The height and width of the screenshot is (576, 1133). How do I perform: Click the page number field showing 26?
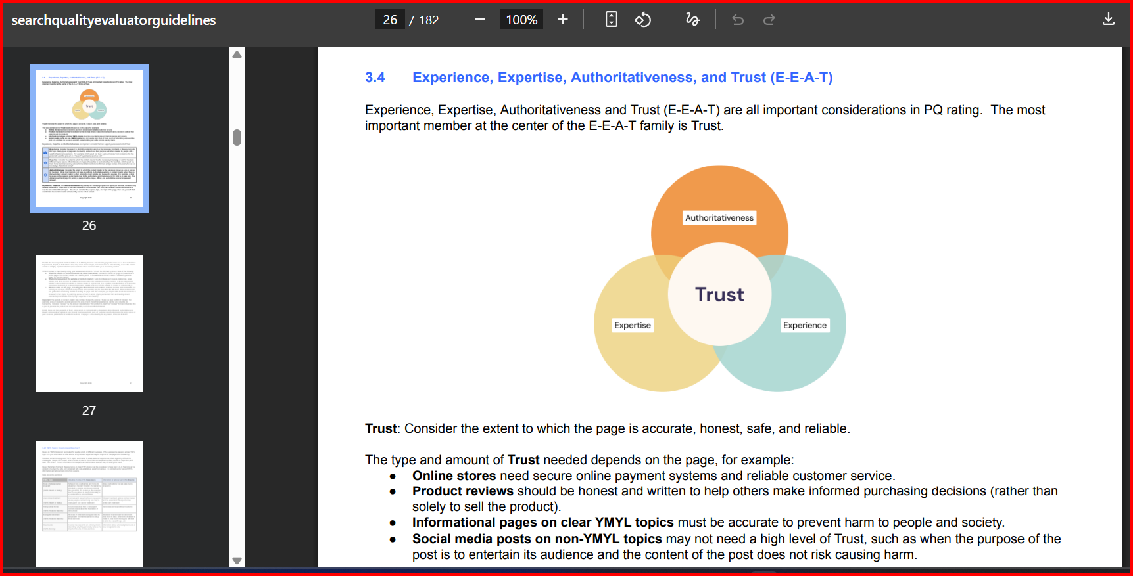390,20
